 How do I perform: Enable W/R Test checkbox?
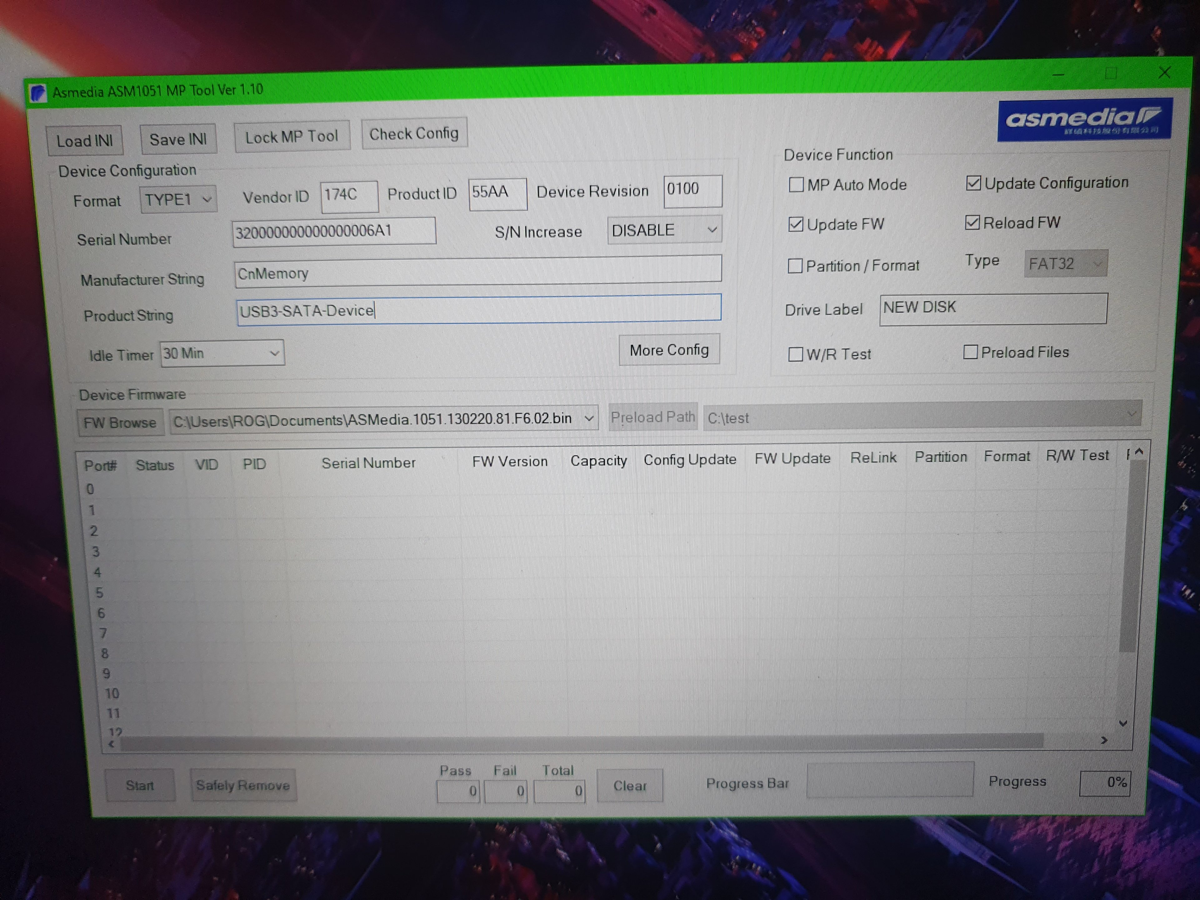(x=795, y=354)
